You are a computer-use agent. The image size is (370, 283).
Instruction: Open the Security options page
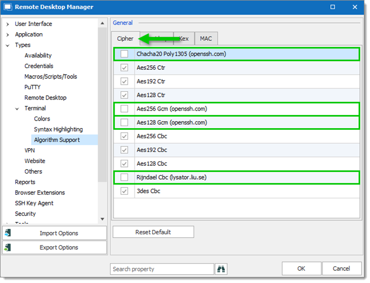tap(25, 214)
